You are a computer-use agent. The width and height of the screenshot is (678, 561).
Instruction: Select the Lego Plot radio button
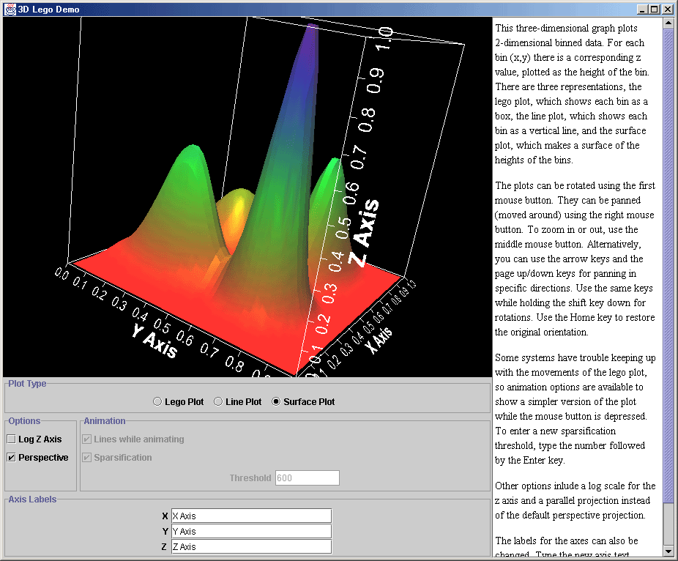click(x=157, y=401)
